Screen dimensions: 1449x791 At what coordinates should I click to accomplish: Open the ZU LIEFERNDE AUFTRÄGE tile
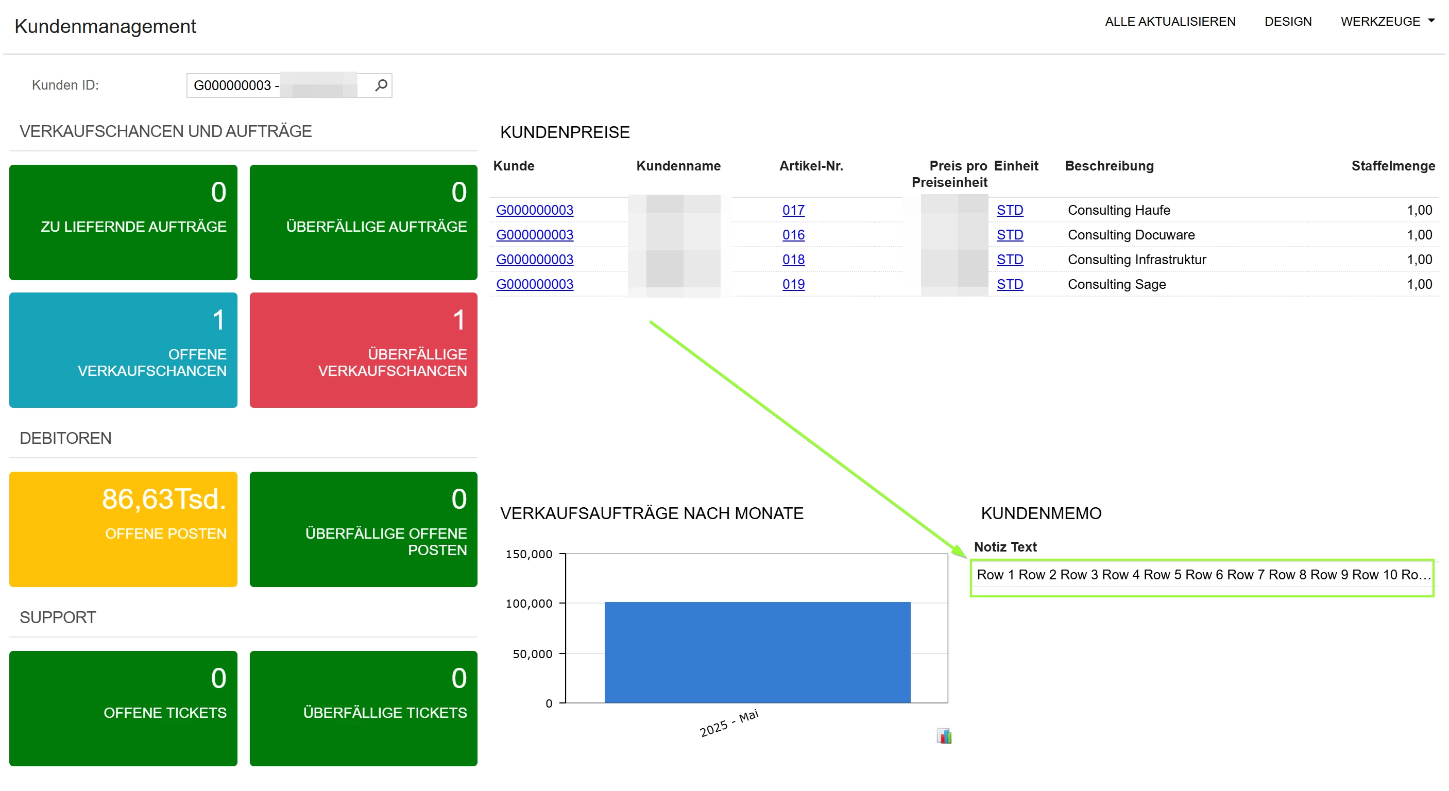coord(123,222)
